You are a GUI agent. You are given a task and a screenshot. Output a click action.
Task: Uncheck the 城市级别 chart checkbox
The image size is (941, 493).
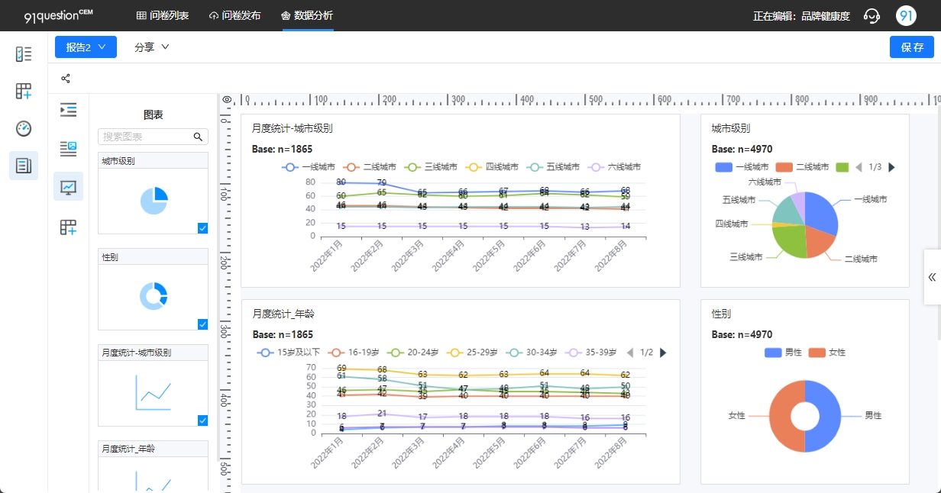tap(202, 227)
